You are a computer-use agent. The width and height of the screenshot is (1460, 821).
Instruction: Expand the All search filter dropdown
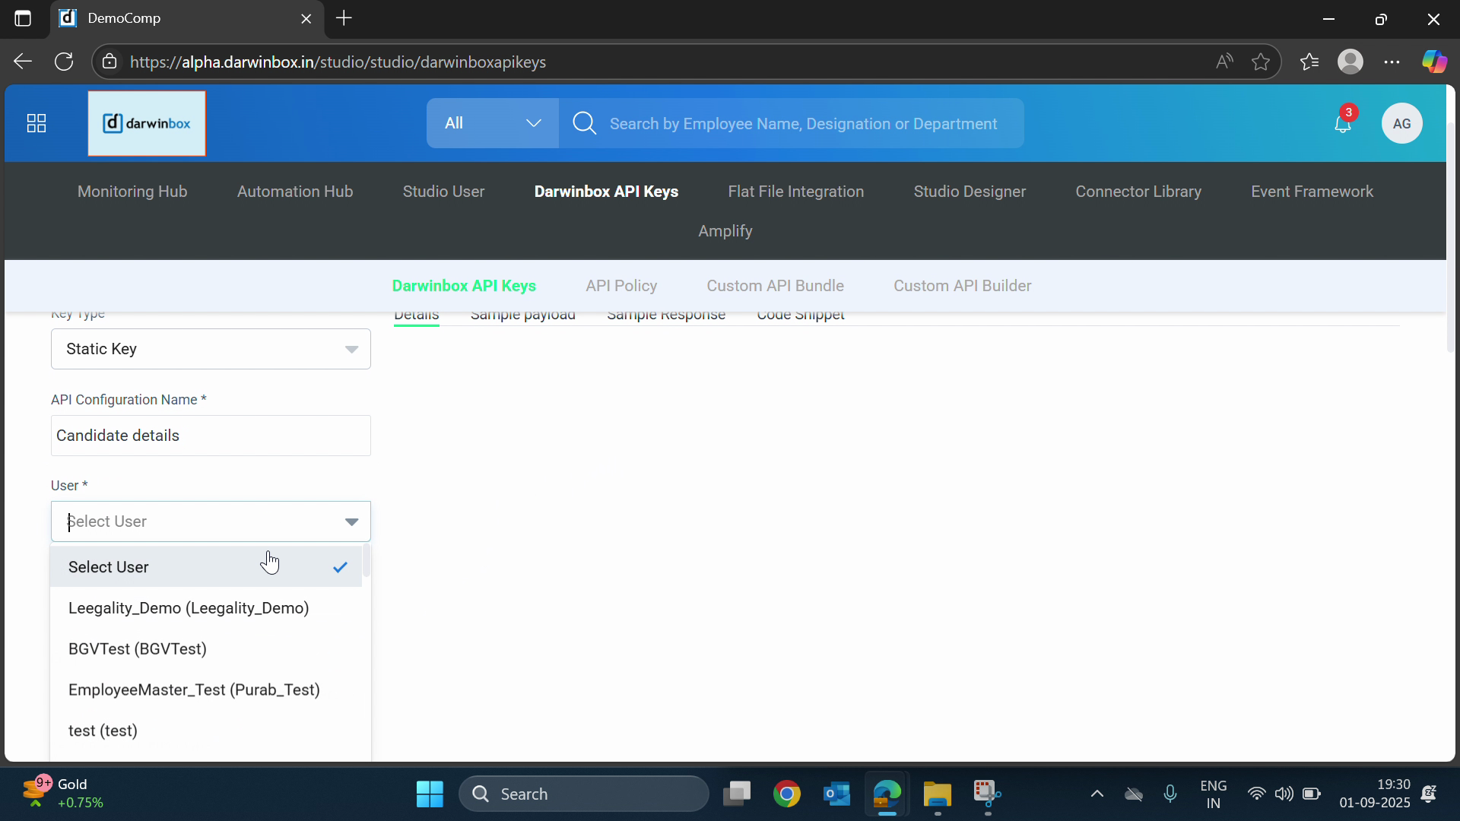click(492, 123)
